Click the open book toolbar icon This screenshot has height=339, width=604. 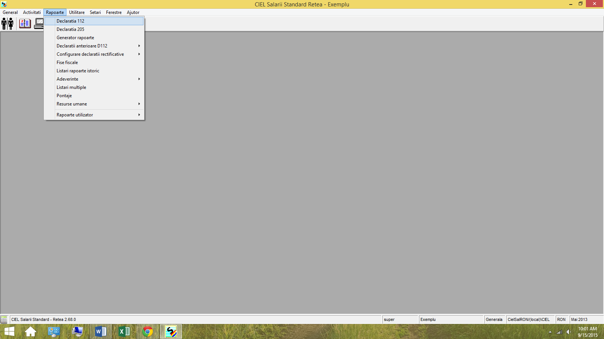[x=25, y=24]
